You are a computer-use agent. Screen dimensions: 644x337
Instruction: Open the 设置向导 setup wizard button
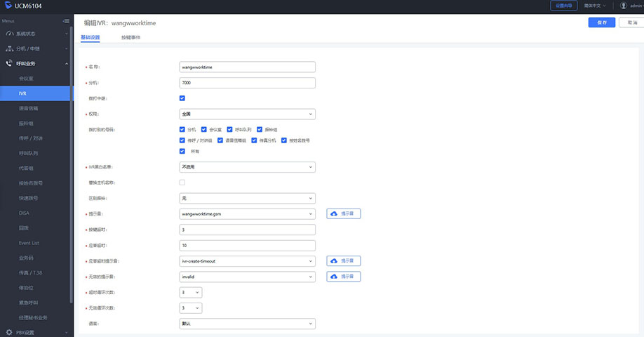click(564, 6)
